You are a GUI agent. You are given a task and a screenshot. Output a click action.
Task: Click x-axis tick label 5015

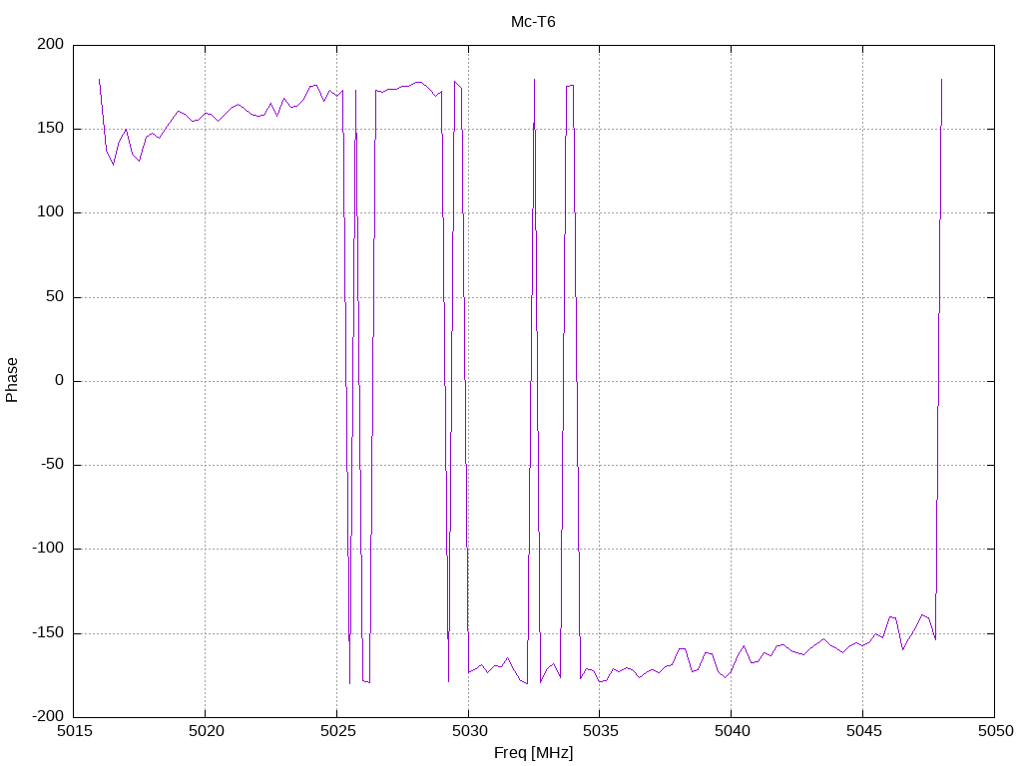click(x=75, y=731)
